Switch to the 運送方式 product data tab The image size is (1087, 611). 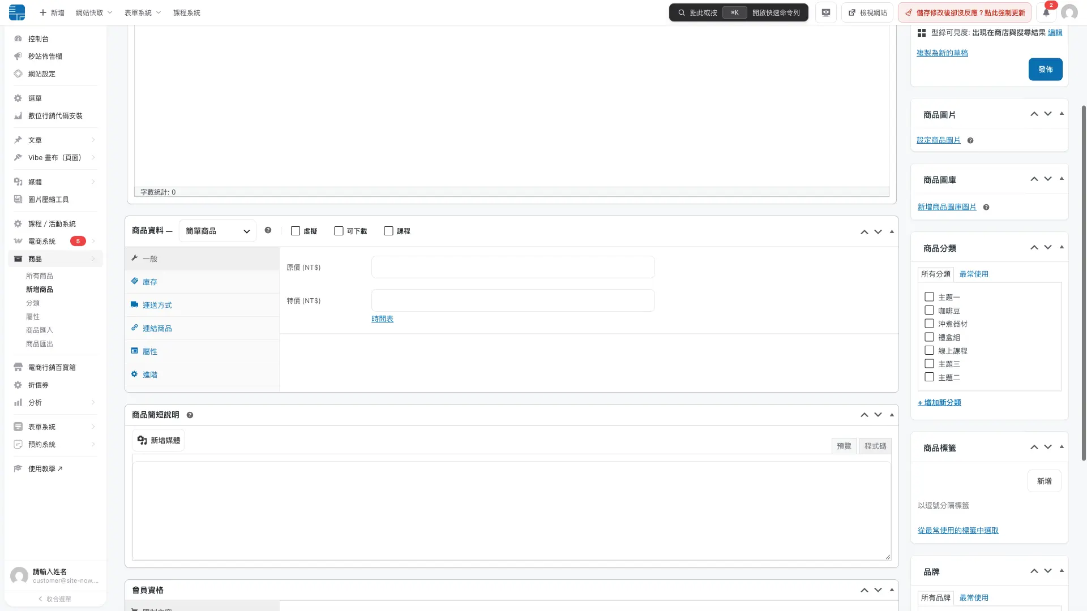(x=202, y=305)
